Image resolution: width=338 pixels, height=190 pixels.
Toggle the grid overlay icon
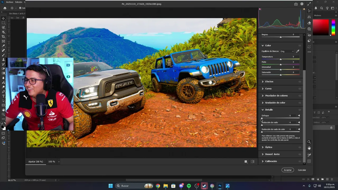point(309,161)
